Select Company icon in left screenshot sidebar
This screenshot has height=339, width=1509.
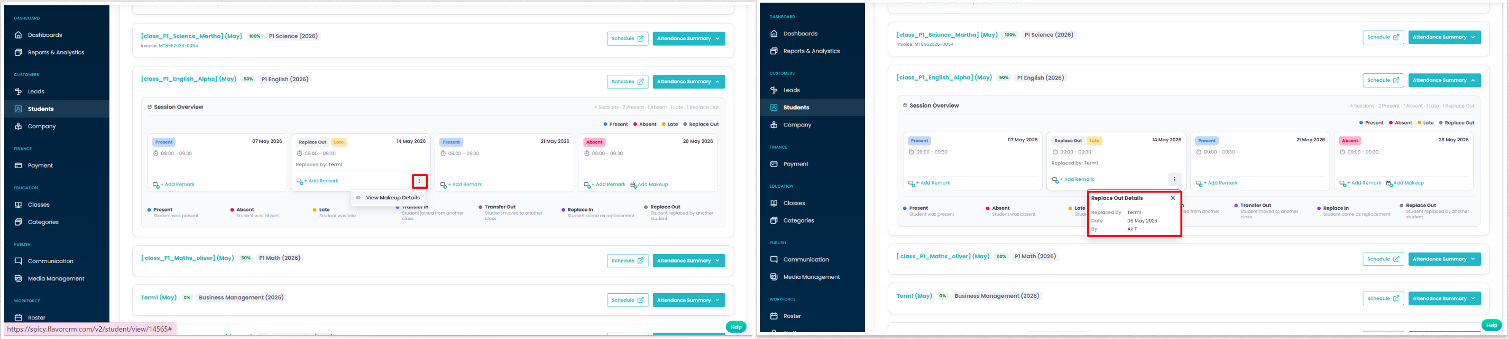click(18, 126)
